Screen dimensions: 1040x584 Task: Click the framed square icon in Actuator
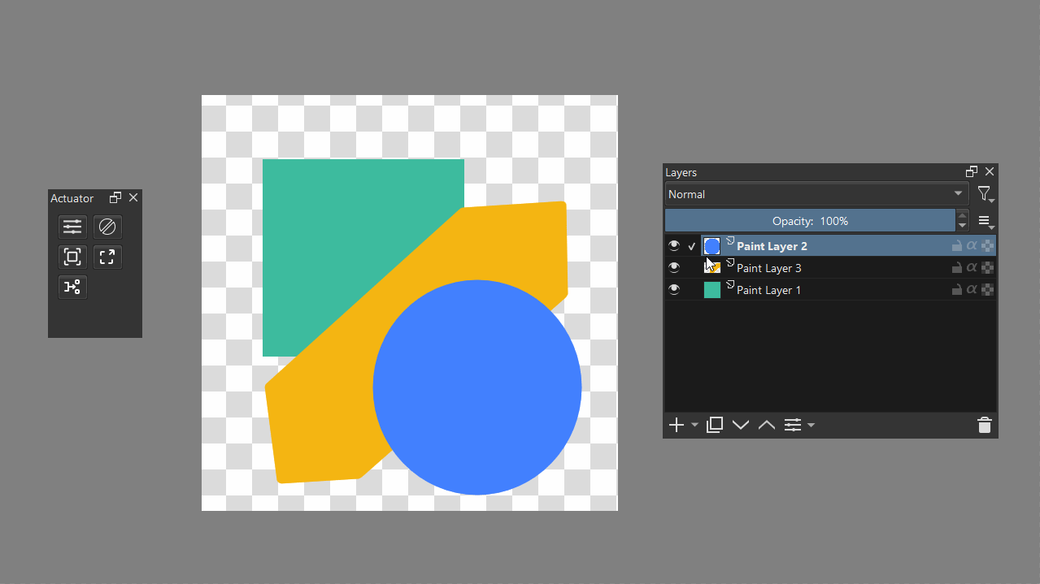coord(72,257)
